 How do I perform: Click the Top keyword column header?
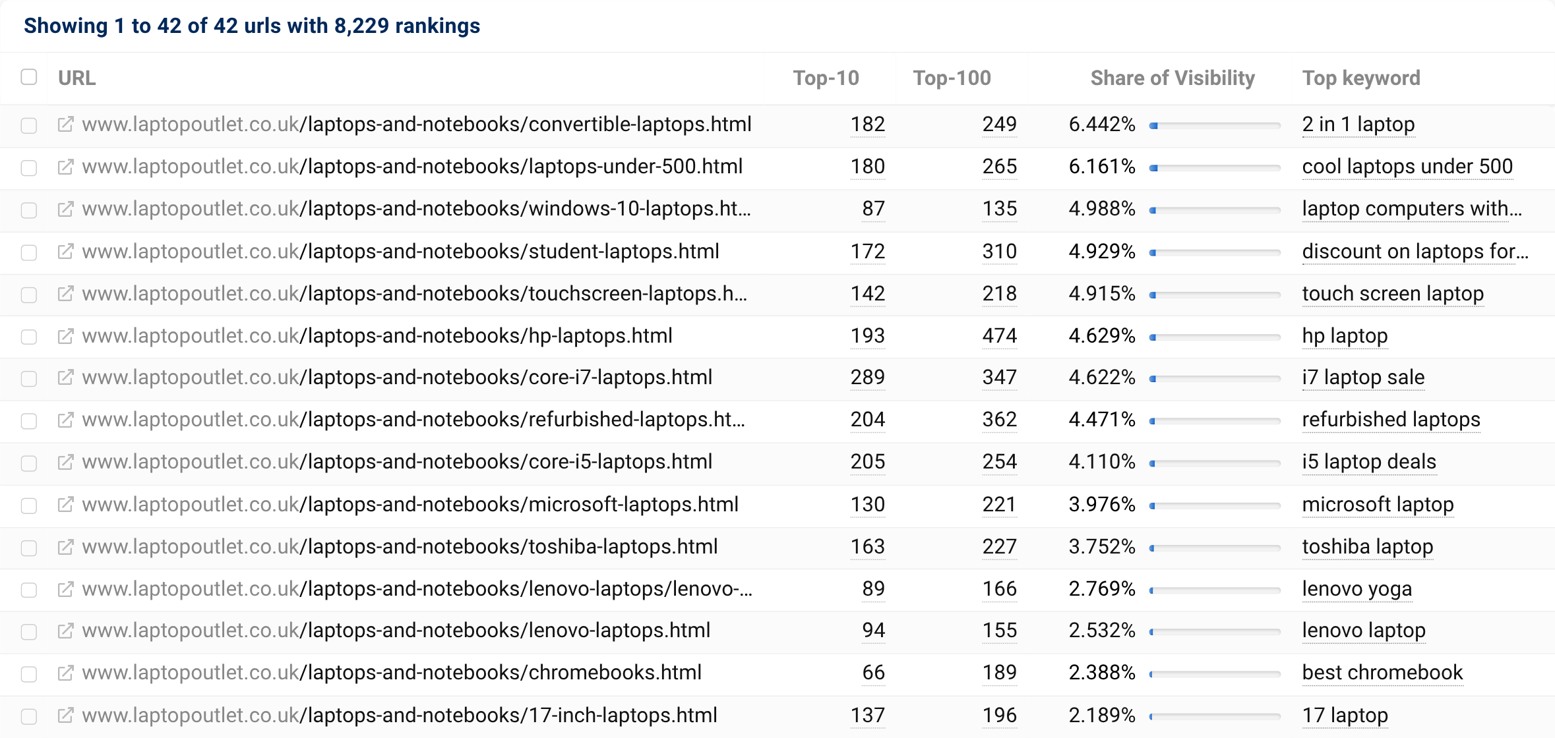click(x=1360, y=78)
